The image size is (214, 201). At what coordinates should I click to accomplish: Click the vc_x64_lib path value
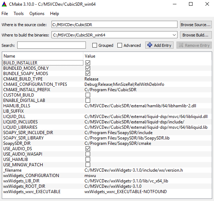pyautogui.click(x=126, y=181)
